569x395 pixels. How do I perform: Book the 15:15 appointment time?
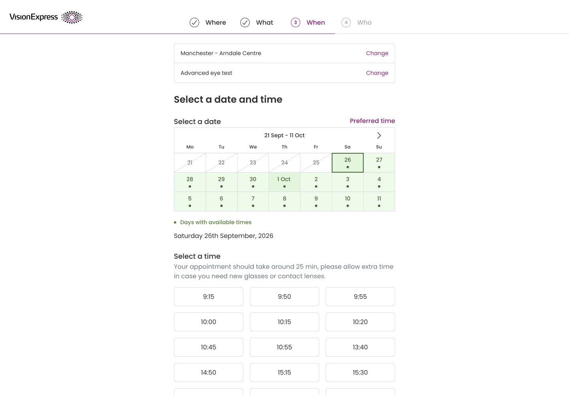[x=284, y=372]
